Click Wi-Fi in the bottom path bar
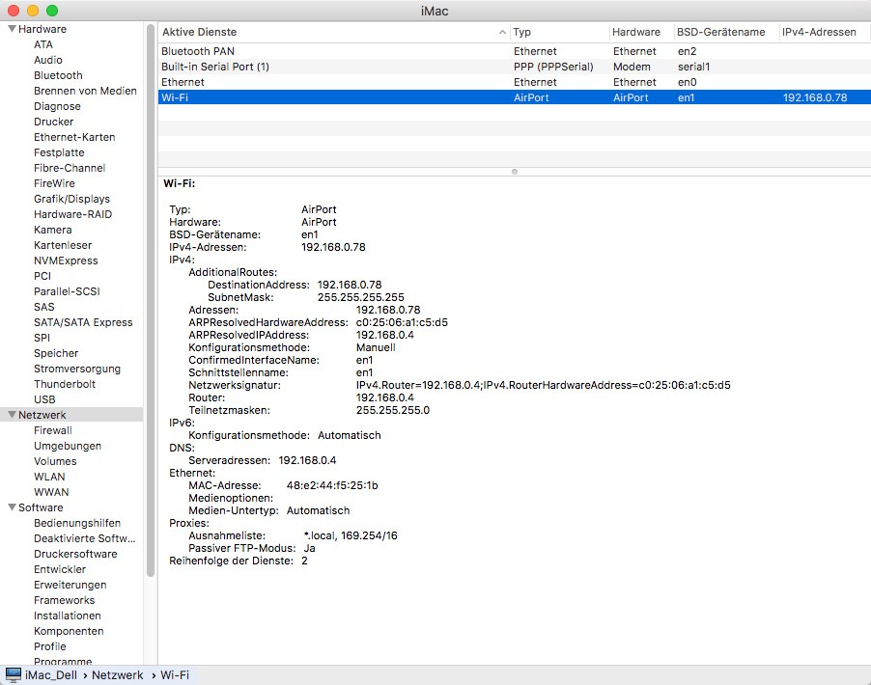This screenshot has height=685, width=871. pos(175,675)
